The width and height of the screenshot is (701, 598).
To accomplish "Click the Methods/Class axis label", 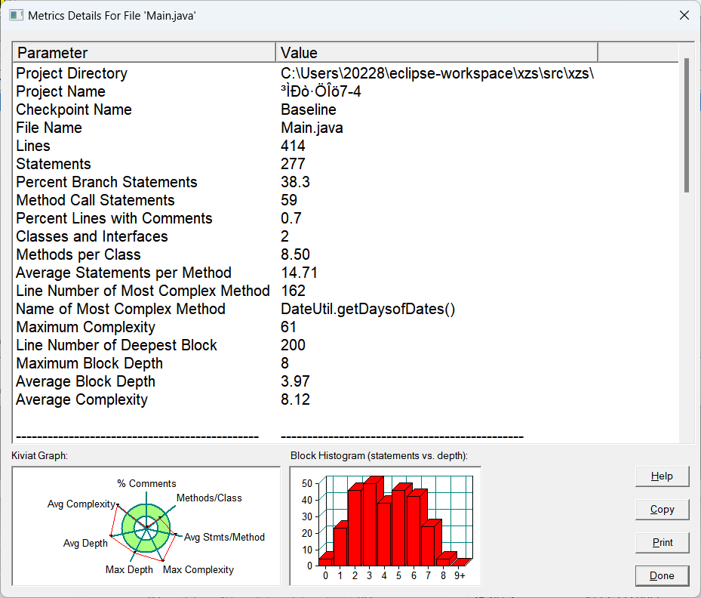I will coord(209,498).
